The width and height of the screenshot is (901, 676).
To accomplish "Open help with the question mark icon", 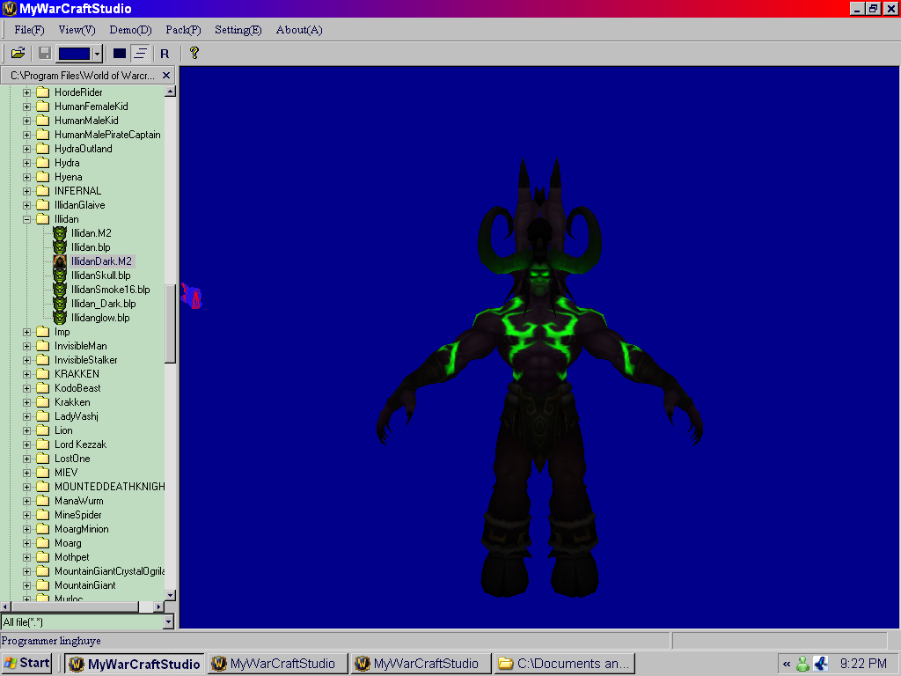I will pyautogui.click(x=194, y=54).
